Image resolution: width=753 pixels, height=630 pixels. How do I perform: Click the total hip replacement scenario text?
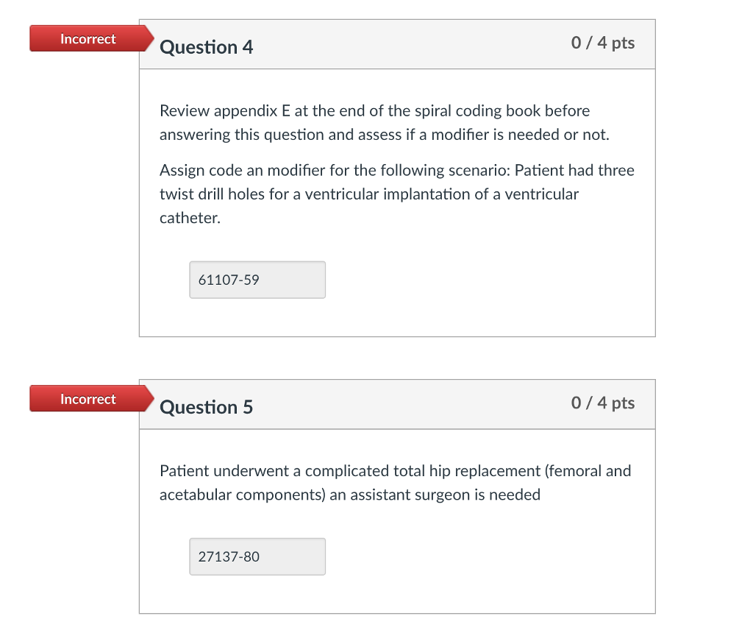click(395, 482)
